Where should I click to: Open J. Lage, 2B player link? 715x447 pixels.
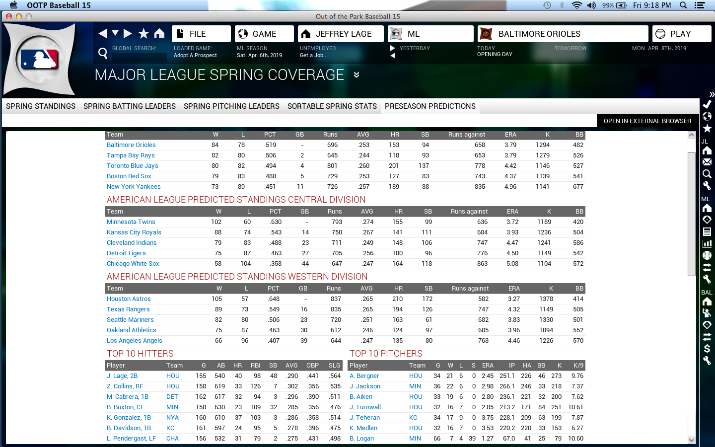tap(122, 376)
